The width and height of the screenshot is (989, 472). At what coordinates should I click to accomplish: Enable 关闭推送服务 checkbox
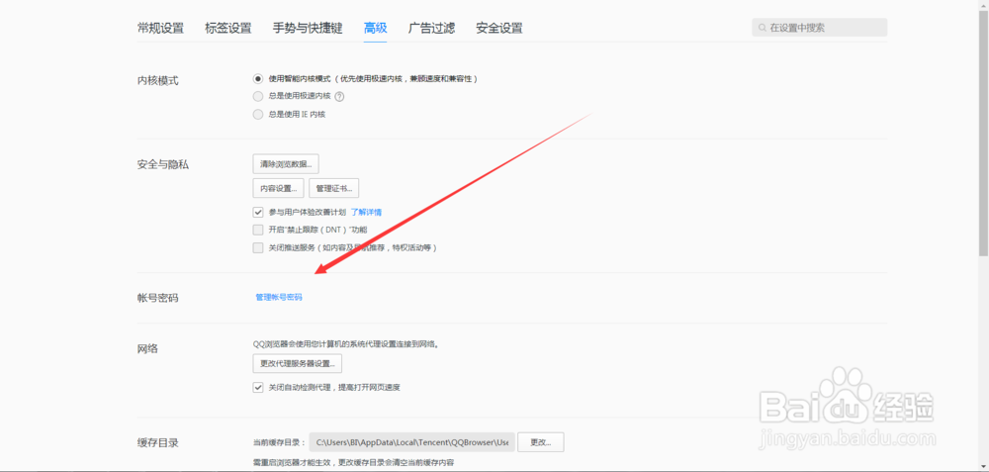(x=257, y=248)
